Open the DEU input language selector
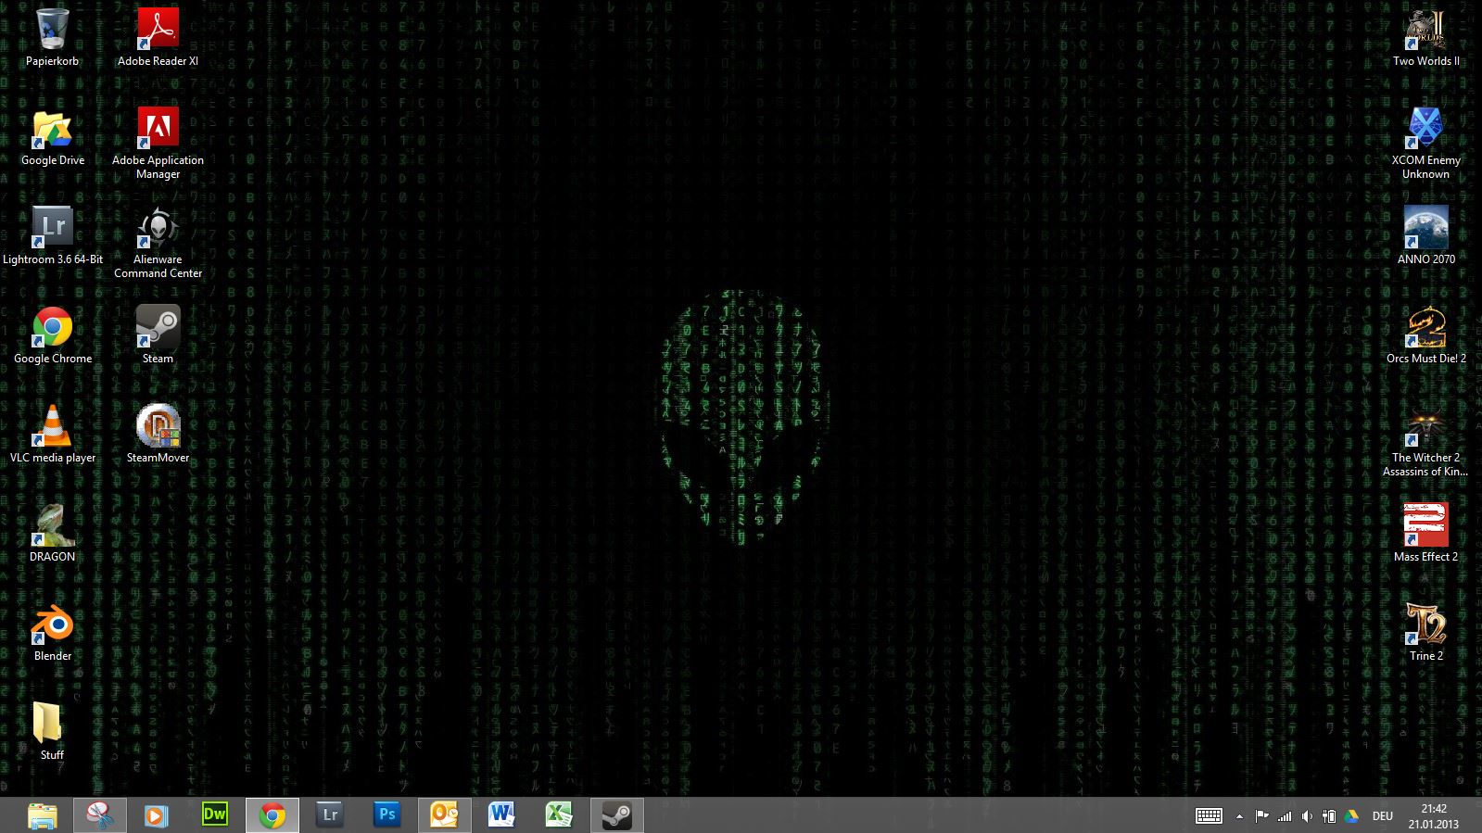The image size is (1482, 833). (x=1382, y=816)
